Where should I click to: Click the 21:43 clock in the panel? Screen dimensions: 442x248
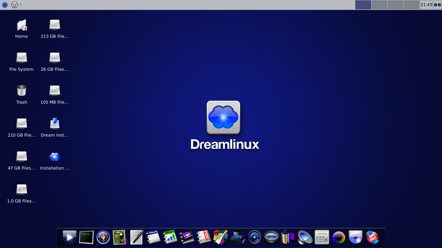(426, 5)
